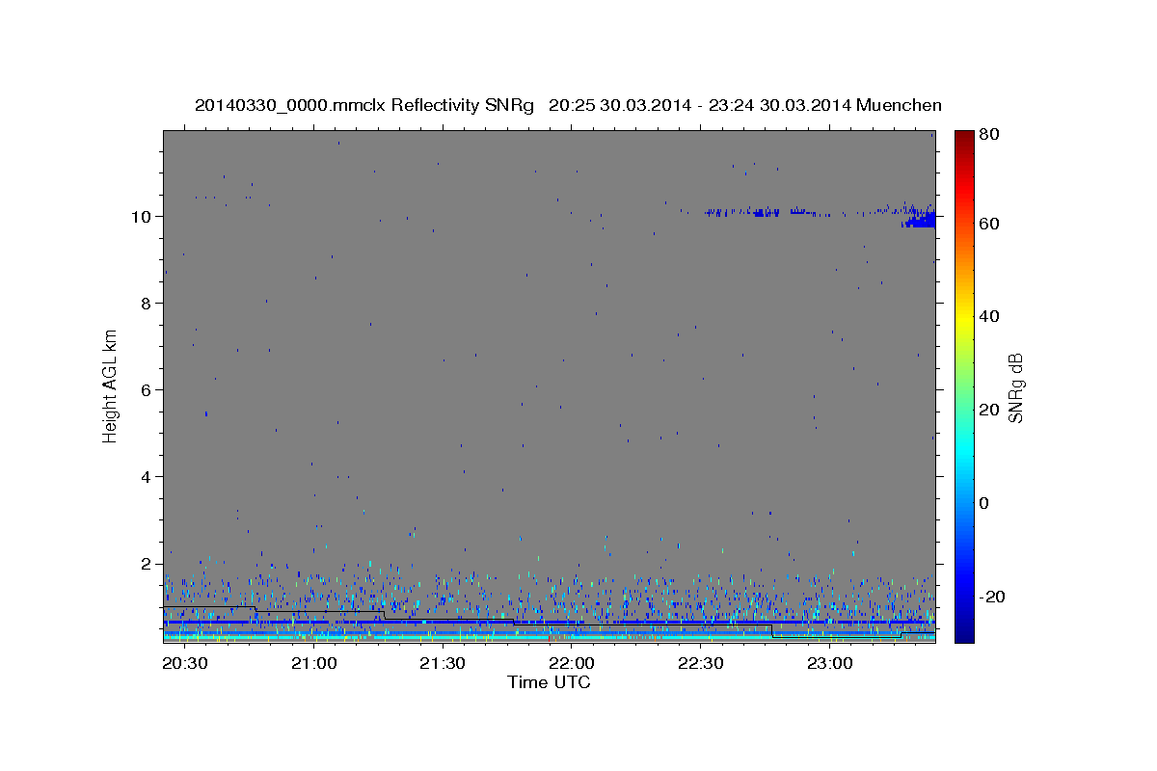This screenshot has width=1157, height=771.
Task: Click the 'SNRg dB' colorbar label
Action: 1015,387
